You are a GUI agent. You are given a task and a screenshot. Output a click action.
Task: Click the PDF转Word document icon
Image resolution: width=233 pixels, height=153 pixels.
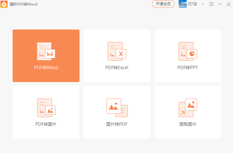coord(46,51)
